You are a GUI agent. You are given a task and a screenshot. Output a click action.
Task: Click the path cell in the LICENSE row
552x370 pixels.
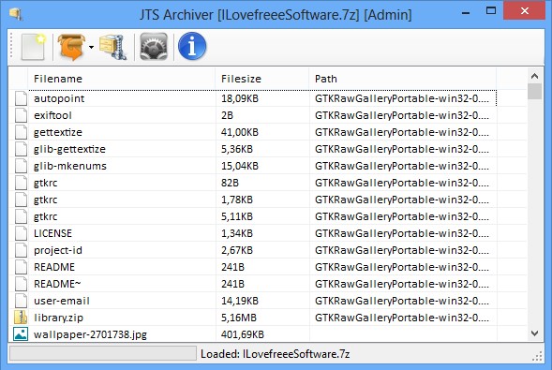click(402, 233)
